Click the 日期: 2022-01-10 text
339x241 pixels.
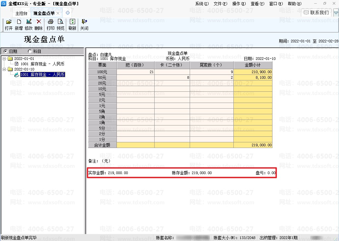pyautogui.click(x=260, y=59)
